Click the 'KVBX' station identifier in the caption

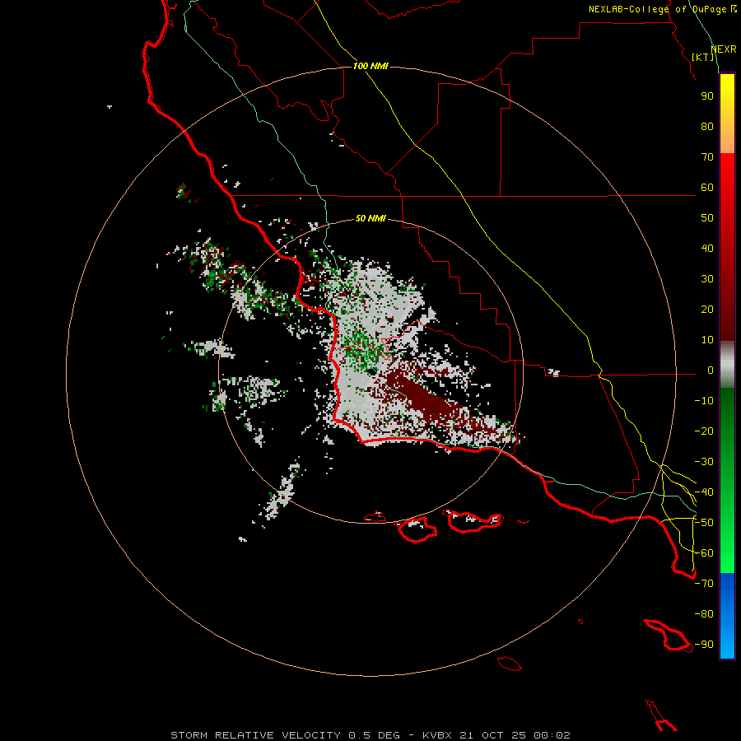[437, 735]
